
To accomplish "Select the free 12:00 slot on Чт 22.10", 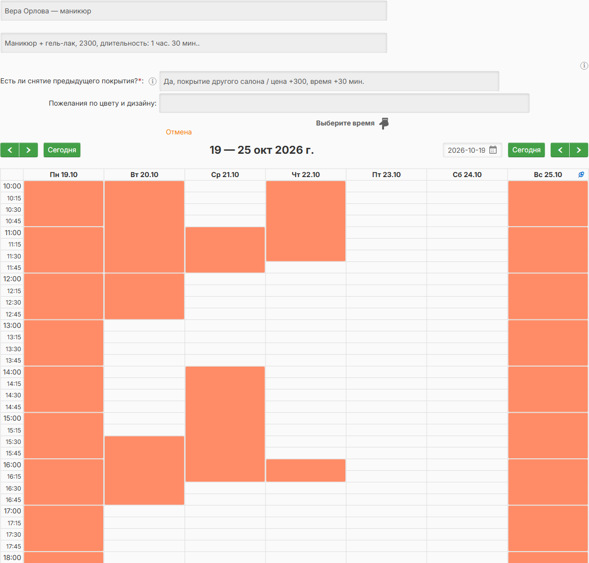I will click(306, 279).
